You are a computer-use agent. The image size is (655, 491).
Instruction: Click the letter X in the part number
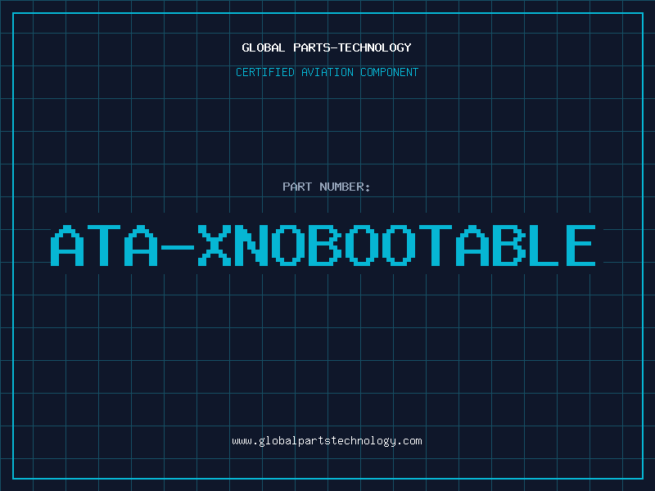pyautogui.click(x=216, y=245)
